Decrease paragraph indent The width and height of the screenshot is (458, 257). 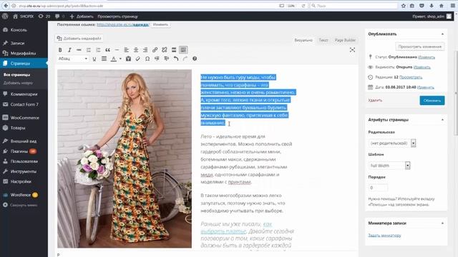[x=157, y=59]
